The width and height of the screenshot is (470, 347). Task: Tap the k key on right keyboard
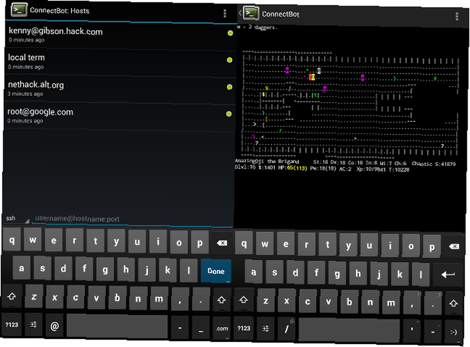(x=399, y=274)
